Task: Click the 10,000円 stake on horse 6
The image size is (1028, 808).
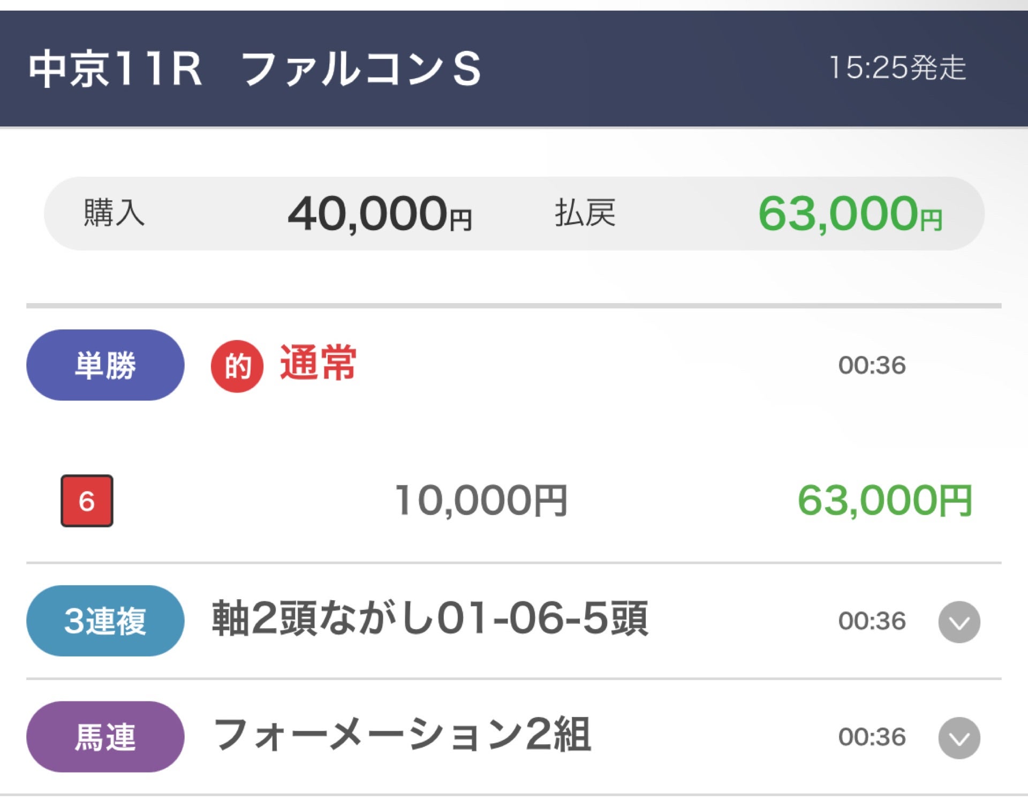Action: [481, 501]
